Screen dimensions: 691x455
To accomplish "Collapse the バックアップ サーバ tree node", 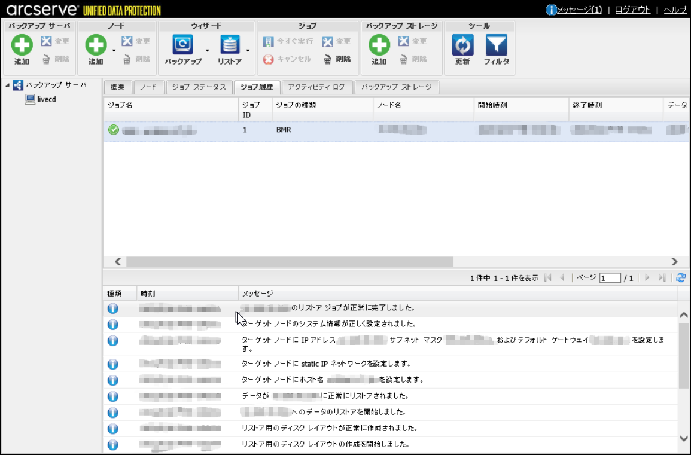I will pos(7,85).
